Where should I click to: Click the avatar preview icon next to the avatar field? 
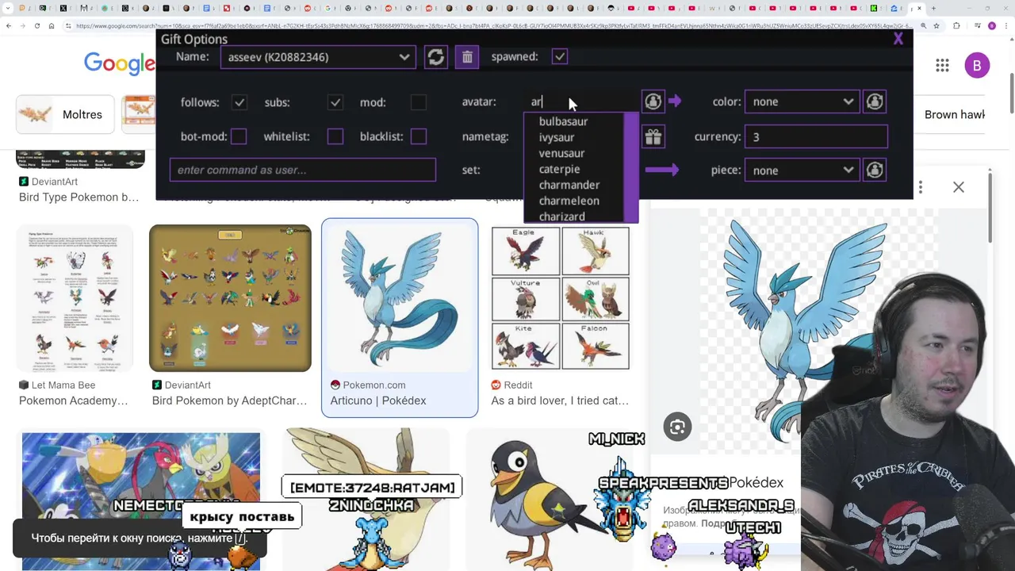point(653,102)
